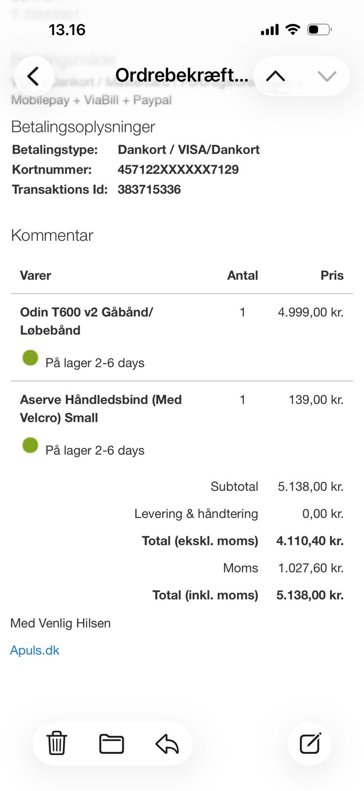Tap the Wi-Fi status icon

[x=293, y=30]
